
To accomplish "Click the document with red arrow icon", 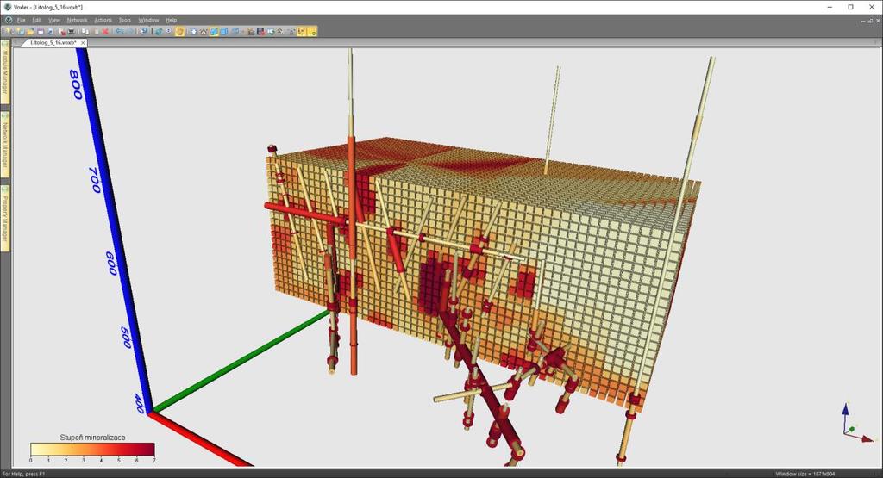I will [61, 32].
